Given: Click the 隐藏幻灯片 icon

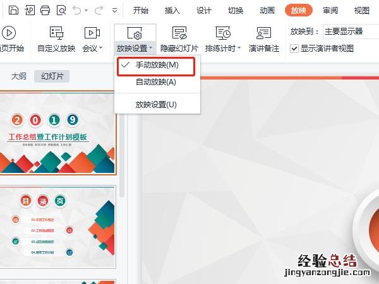Looking at the screenshot, I should click(179, 33).
